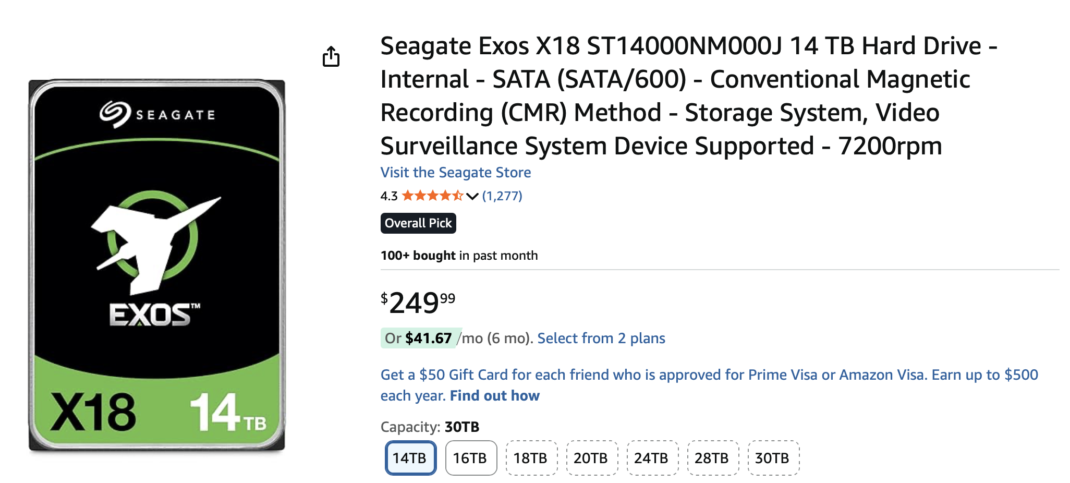1070x483 pixels.
Task: Open the 1,277 customer reviews link
Action: click(502, 196)
